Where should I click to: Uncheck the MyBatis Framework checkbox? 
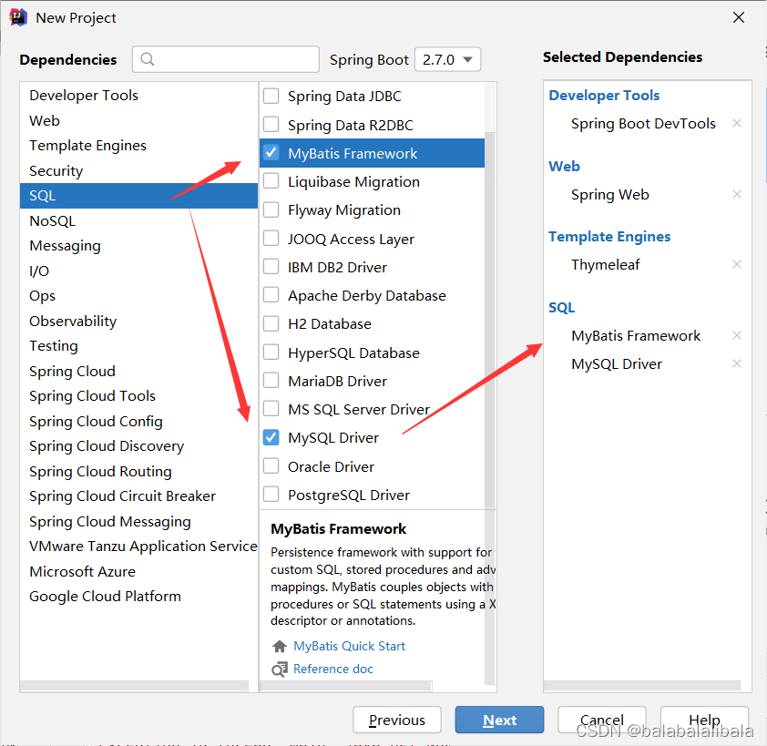click(271, 153)
